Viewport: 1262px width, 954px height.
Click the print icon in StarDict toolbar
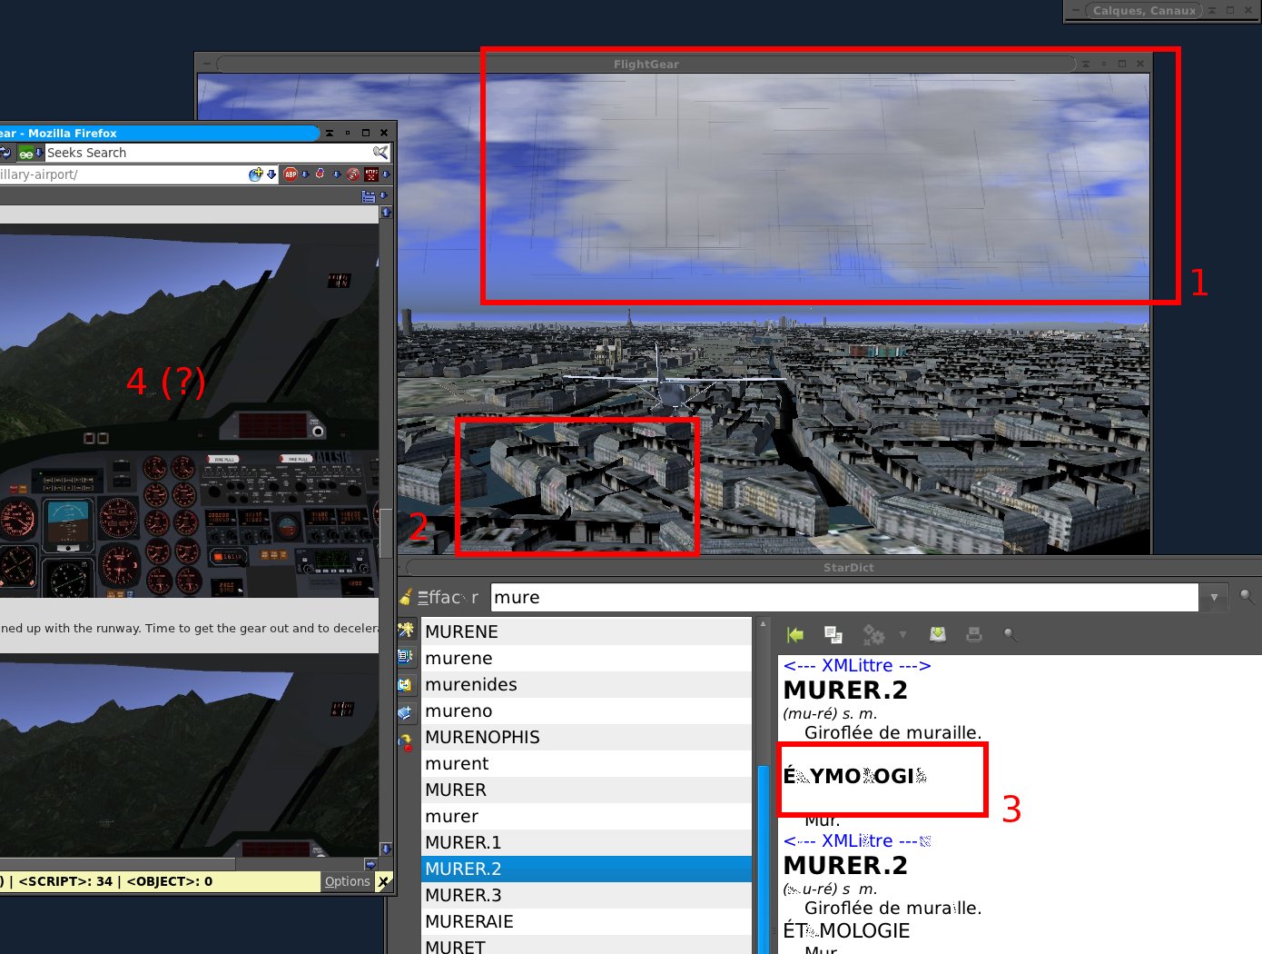point(974,634)
